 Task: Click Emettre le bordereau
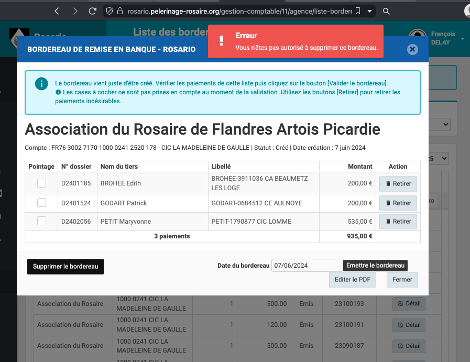pyautogui.click(x=375, y=266)
